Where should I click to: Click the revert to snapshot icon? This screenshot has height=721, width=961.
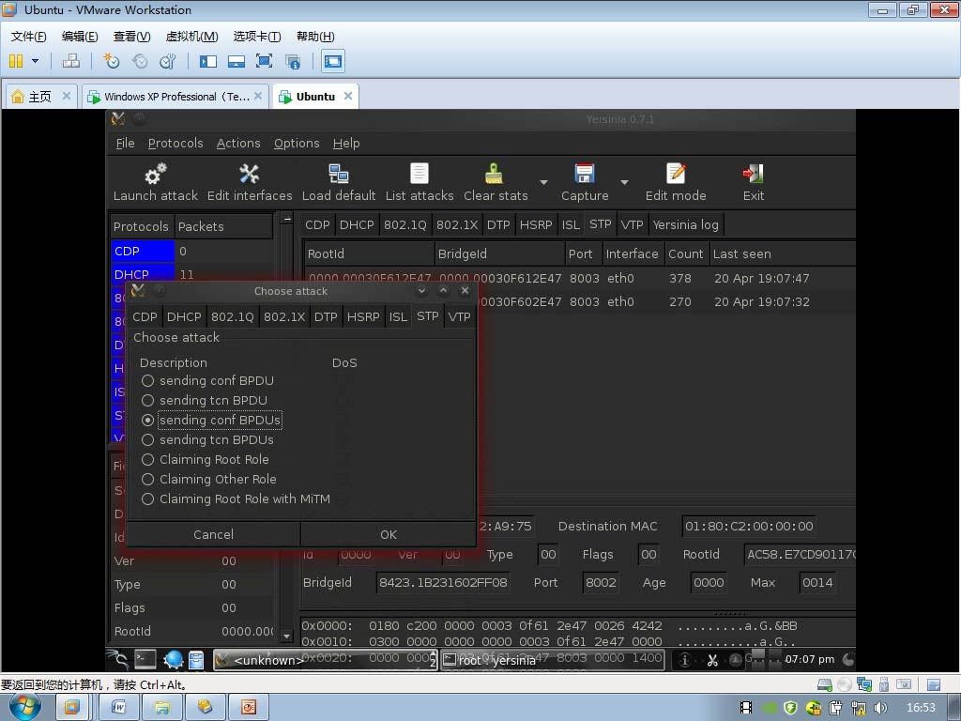pos(140,61)
